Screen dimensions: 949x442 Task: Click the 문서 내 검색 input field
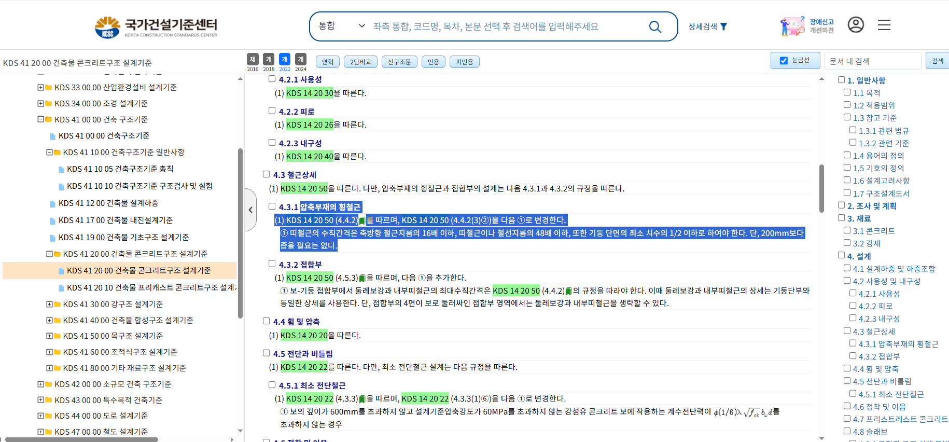(872, 61)
